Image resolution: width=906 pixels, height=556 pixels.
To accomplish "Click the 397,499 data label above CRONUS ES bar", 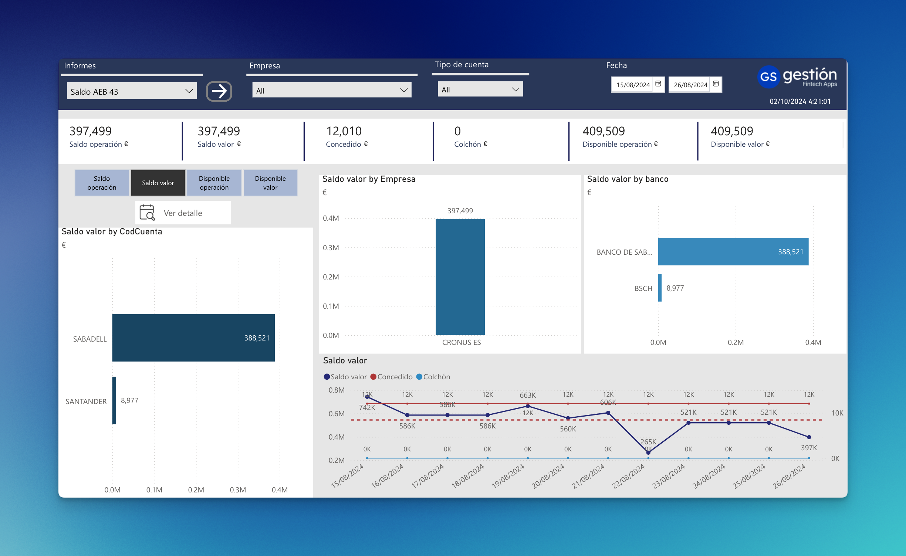I will (460, 211).
